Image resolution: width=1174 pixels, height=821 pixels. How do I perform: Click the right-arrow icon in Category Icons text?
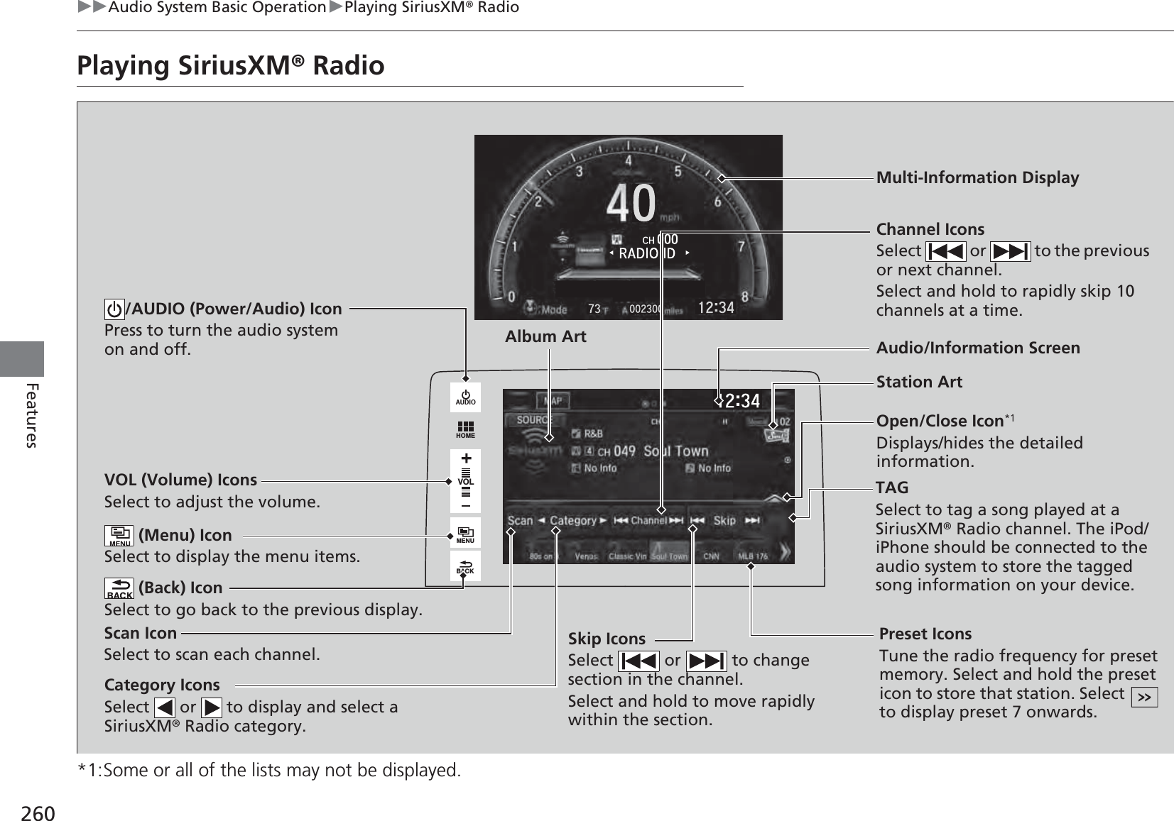[x=212, y=707]
